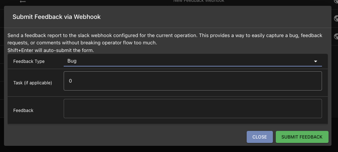Viewport: 338px width, 152px height.
Task: Click the 0 value inside the Task field
Action: [x=70, y=81]
